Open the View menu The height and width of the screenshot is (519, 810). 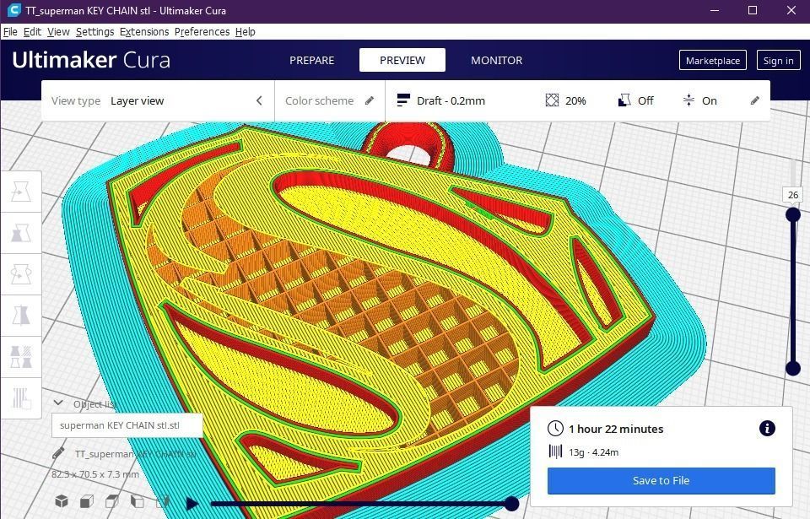pyautogui.click(x=58, y=31)
